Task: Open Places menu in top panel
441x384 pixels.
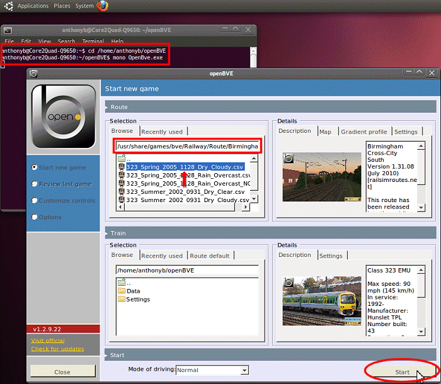Action: tap(62, 6)
